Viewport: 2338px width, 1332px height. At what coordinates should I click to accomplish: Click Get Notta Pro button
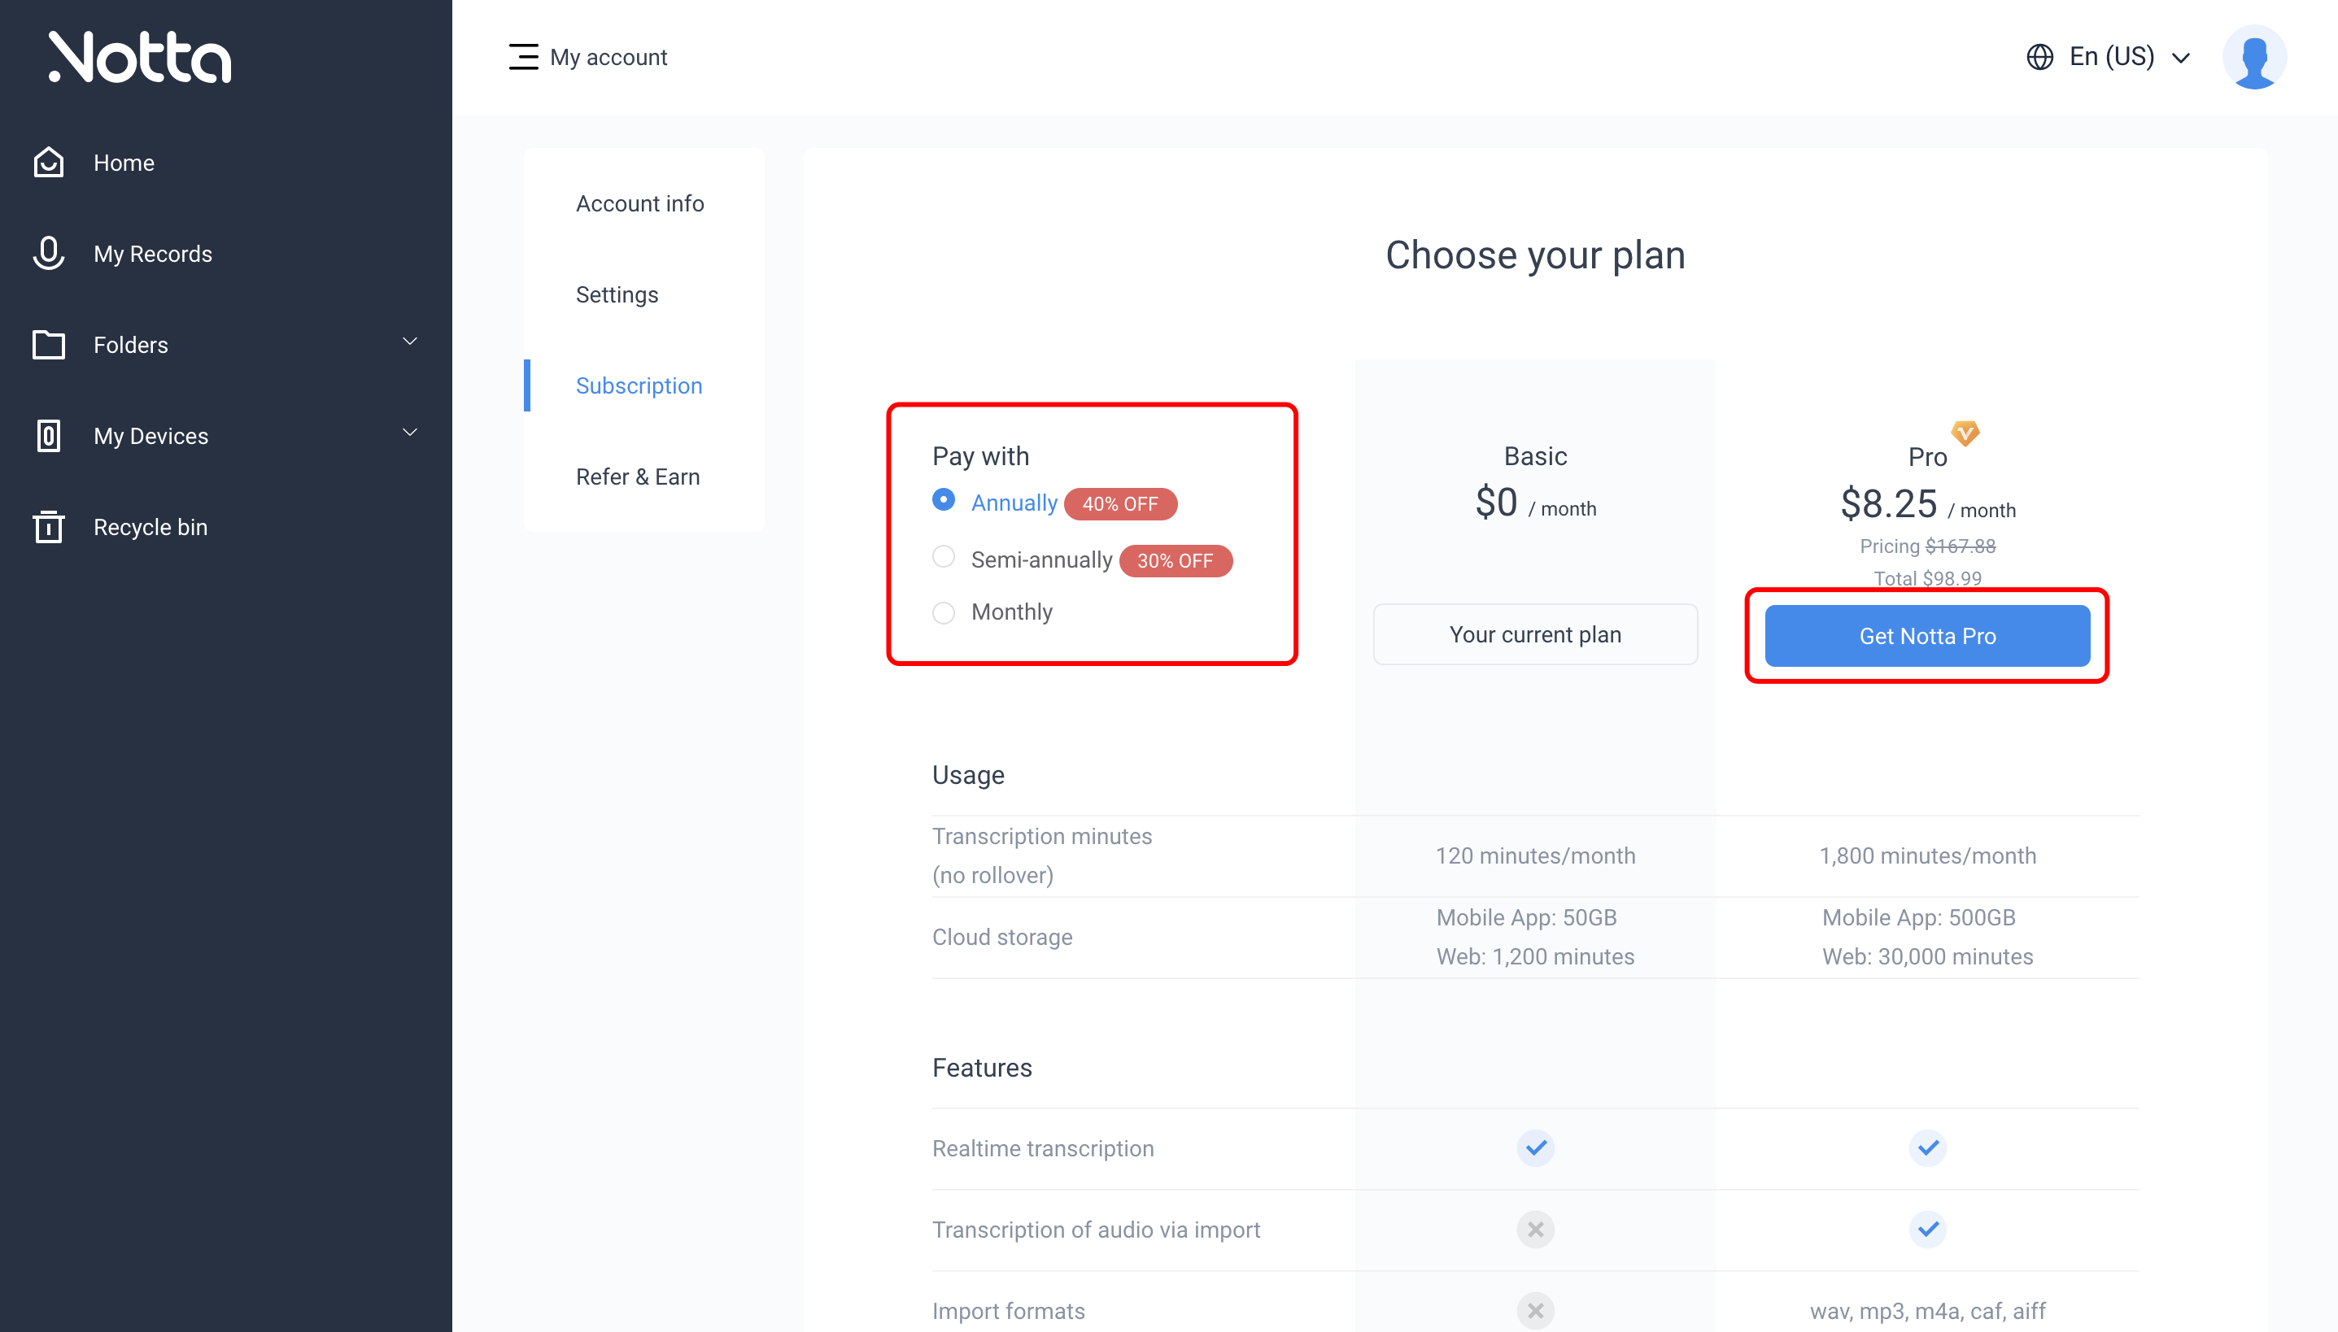(x=1927, y=636)
